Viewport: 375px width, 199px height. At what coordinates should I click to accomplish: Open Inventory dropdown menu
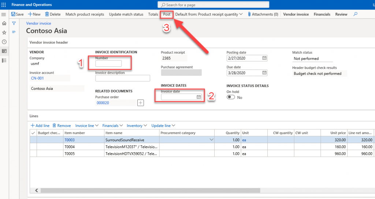[x=137, y=126]
